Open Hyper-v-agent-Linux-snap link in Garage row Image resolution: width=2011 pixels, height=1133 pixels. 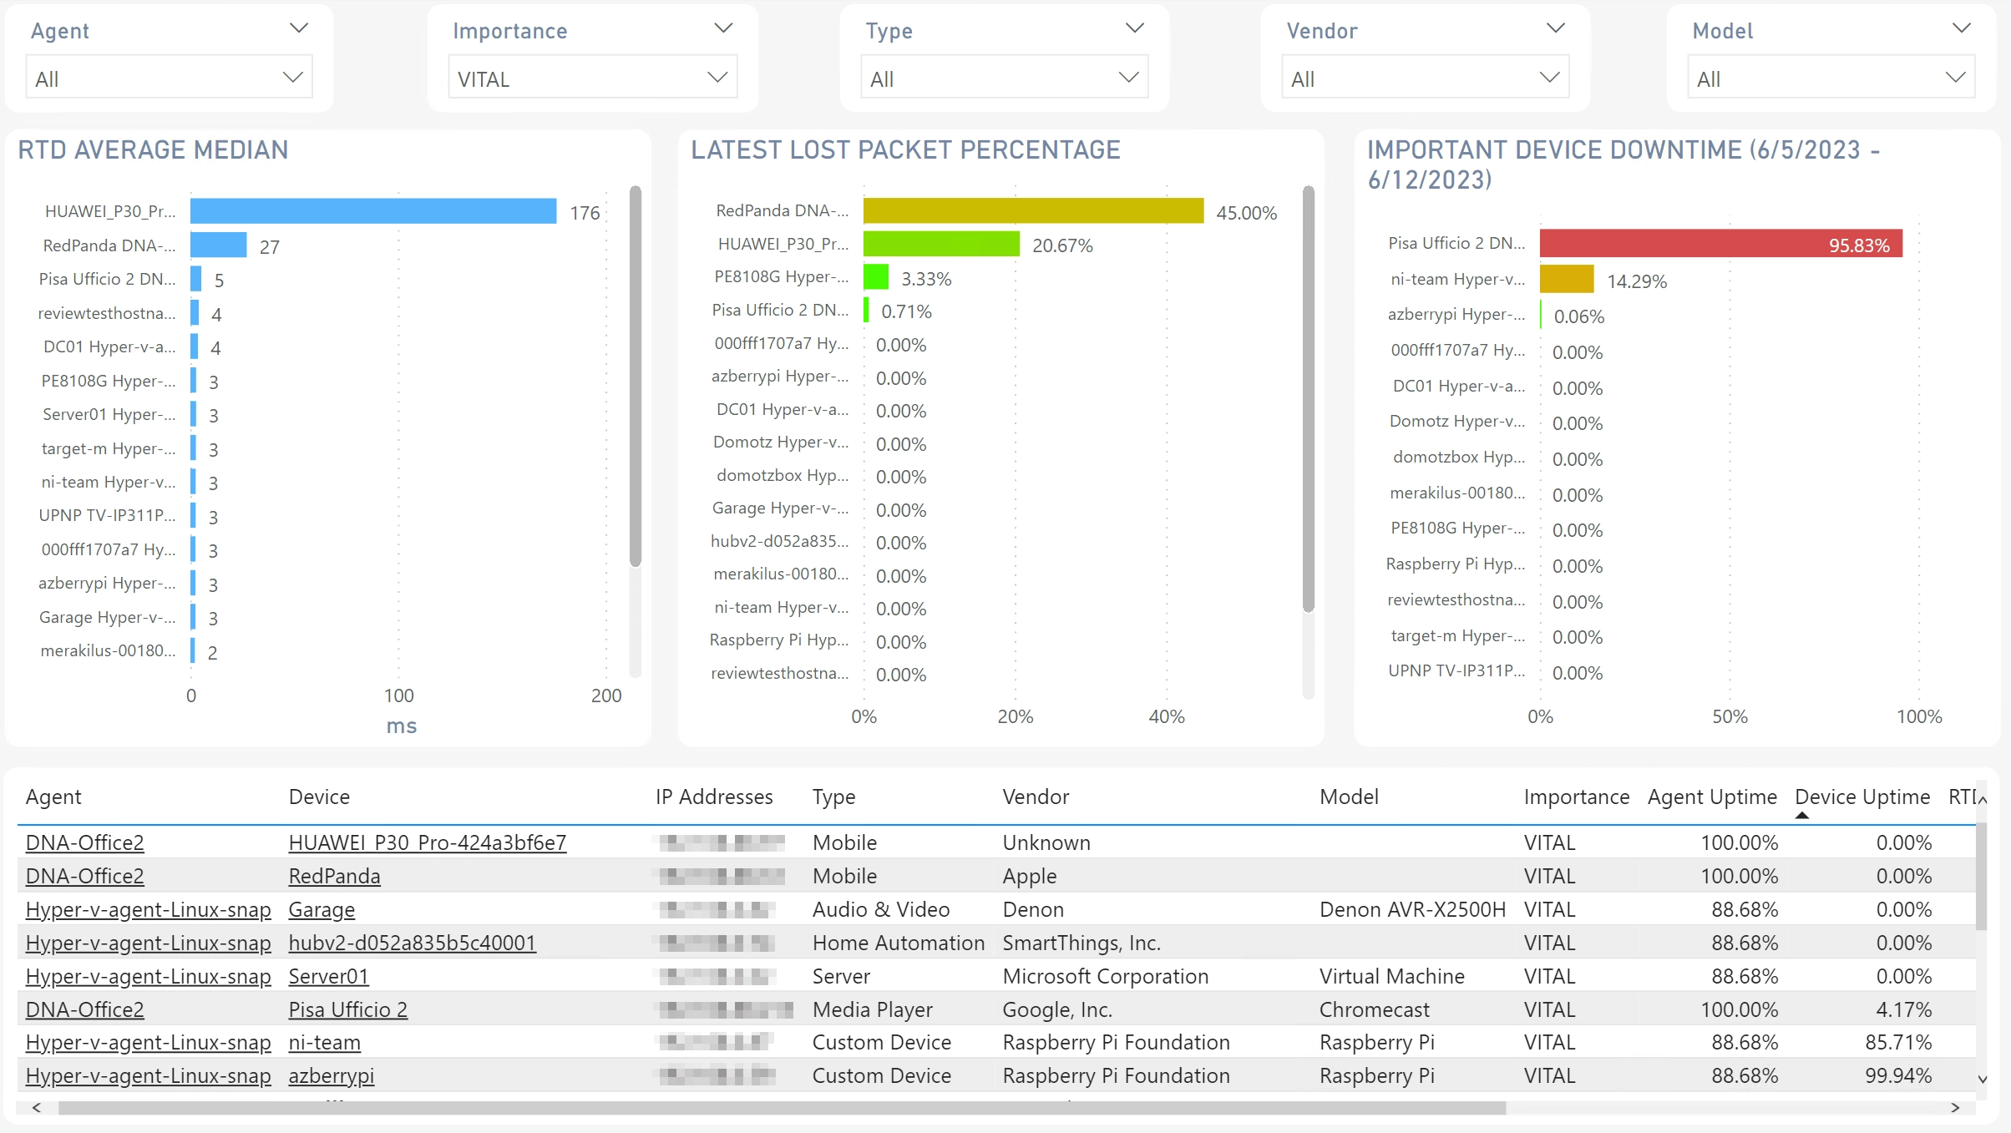click(x=149, y=909)
